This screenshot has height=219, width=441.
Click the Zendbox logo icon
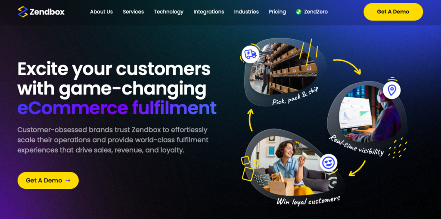pyautogui.click(x=23, y=12)
